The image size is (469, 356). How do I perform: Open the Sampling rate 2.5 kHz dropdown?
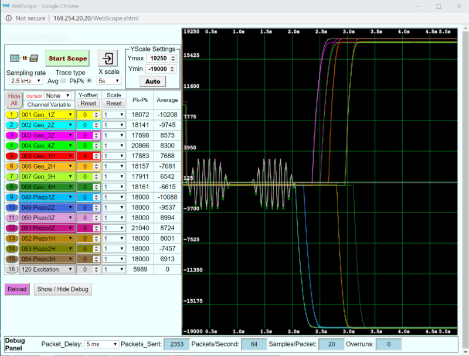click(25, 81)
